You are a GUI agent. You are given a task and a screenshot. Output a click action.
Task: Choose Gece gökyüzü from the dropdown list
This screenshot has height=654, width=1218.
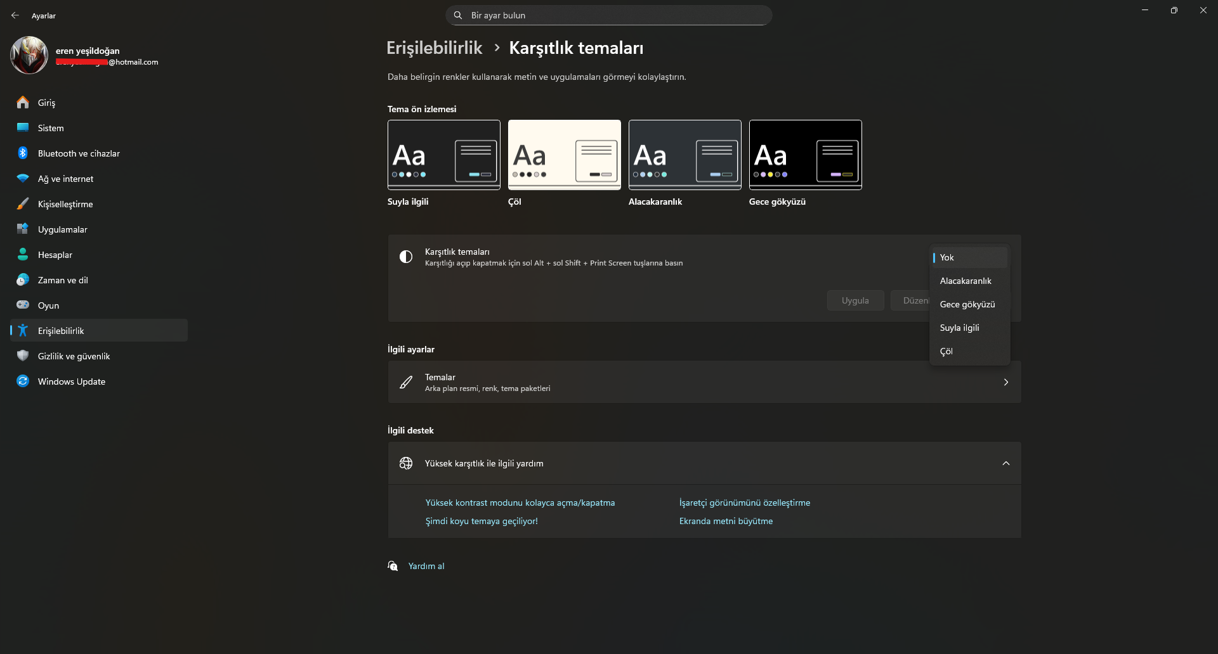[x=970, y=304]
